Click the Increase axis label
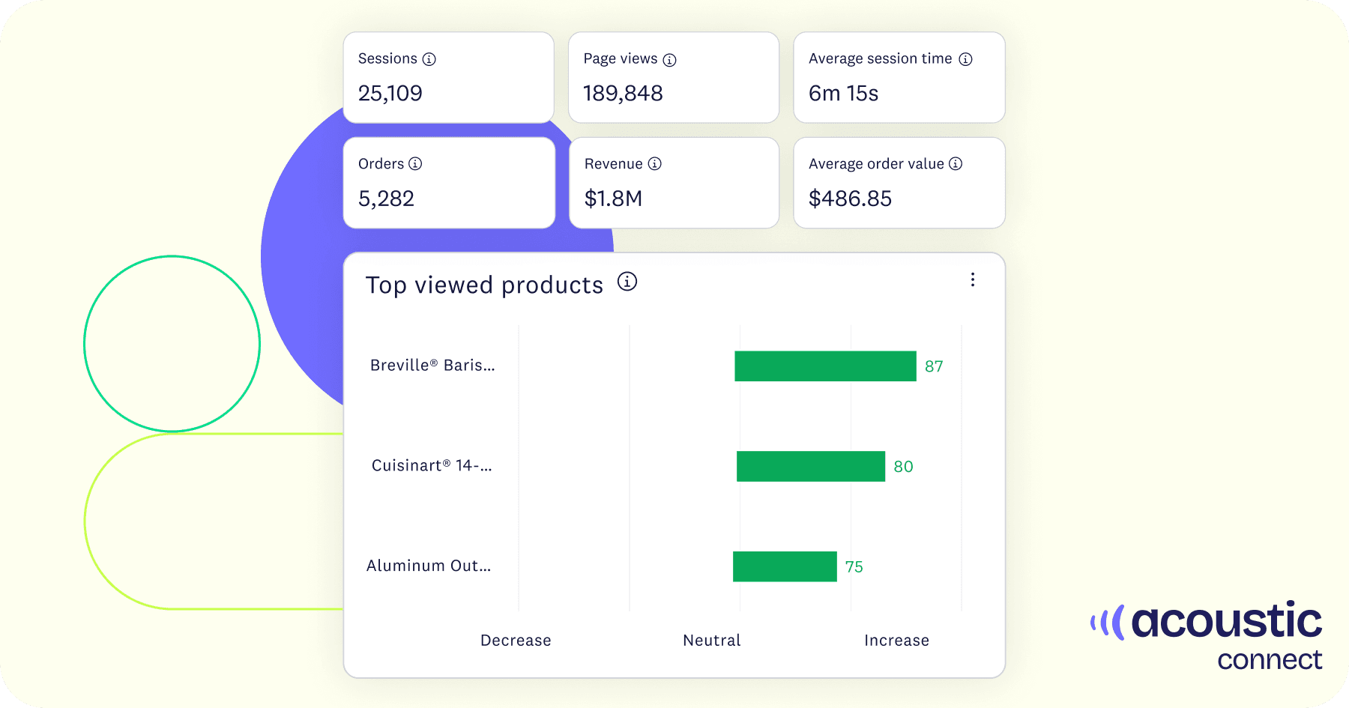The height and width of the screenshot is (708, 1349). point(896,641)
